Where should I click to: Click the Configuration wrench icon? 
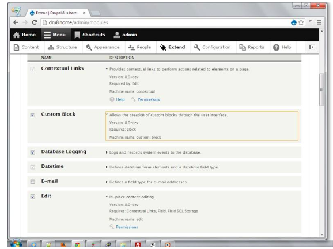click(197, 47)
